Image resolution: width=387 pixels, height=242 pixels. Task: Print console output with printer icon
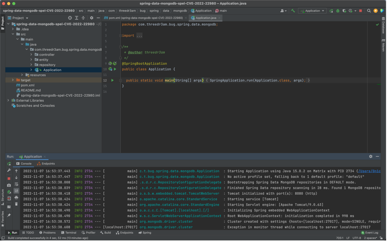16,197
